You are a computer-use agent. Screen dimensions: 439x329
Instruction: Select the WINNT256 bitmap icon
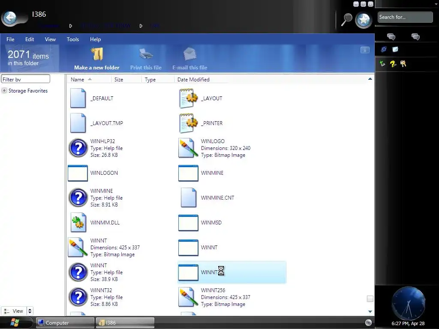(x=188, y=297)
